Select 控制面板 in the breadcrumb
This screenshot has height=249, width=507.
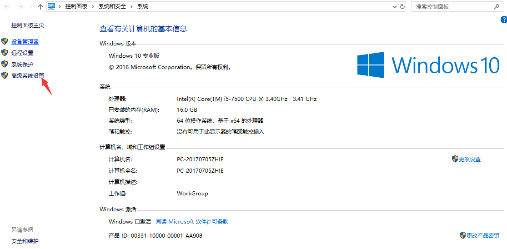(x=76, y=6)
